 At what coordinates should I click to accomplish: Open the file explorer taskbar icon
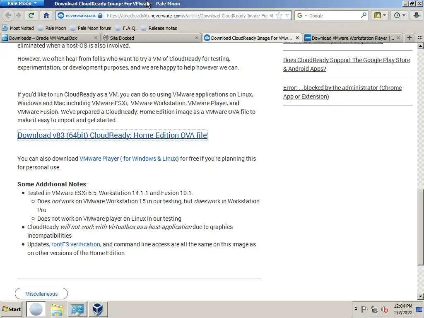point(56,309)
